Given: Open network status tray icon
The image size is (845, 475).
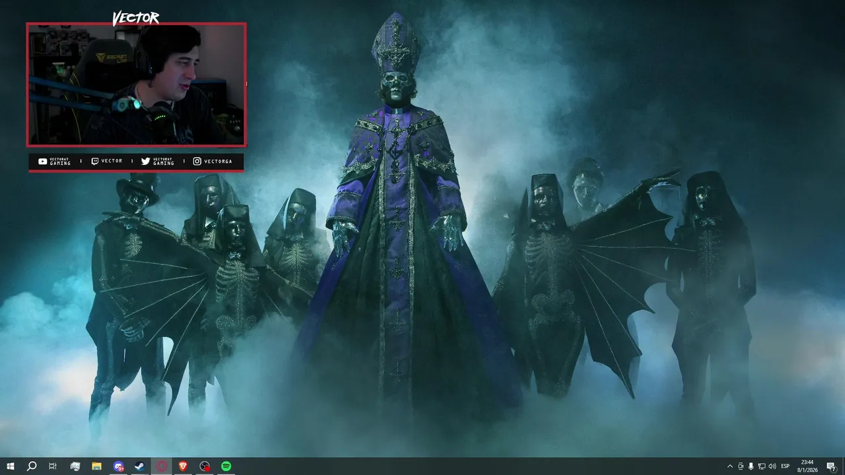Looking at the screenshot, I should [761, 466].
